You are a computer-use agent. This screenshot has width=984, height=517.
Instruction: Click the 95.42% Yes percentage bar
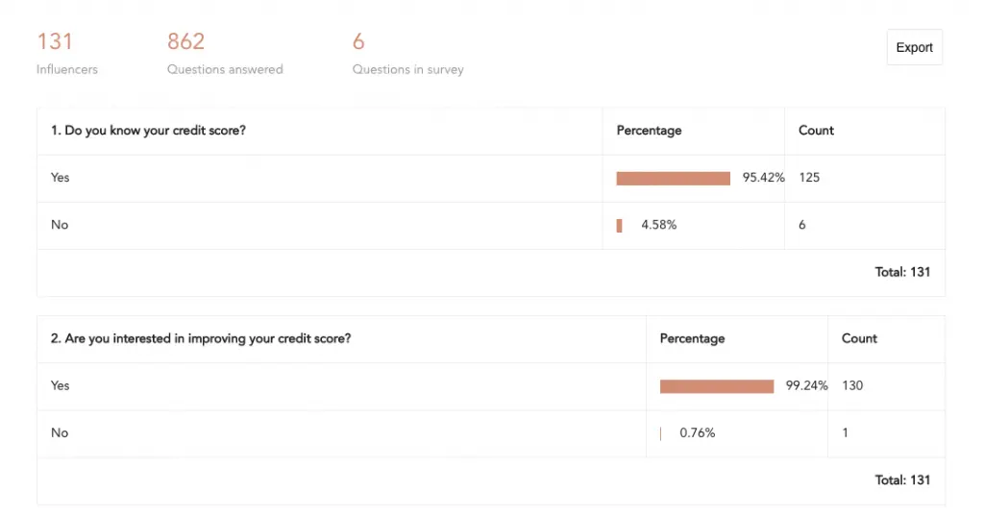pos(673,178)
